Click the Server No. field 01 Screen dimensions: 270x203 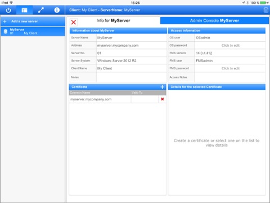[x=131, y=53]
